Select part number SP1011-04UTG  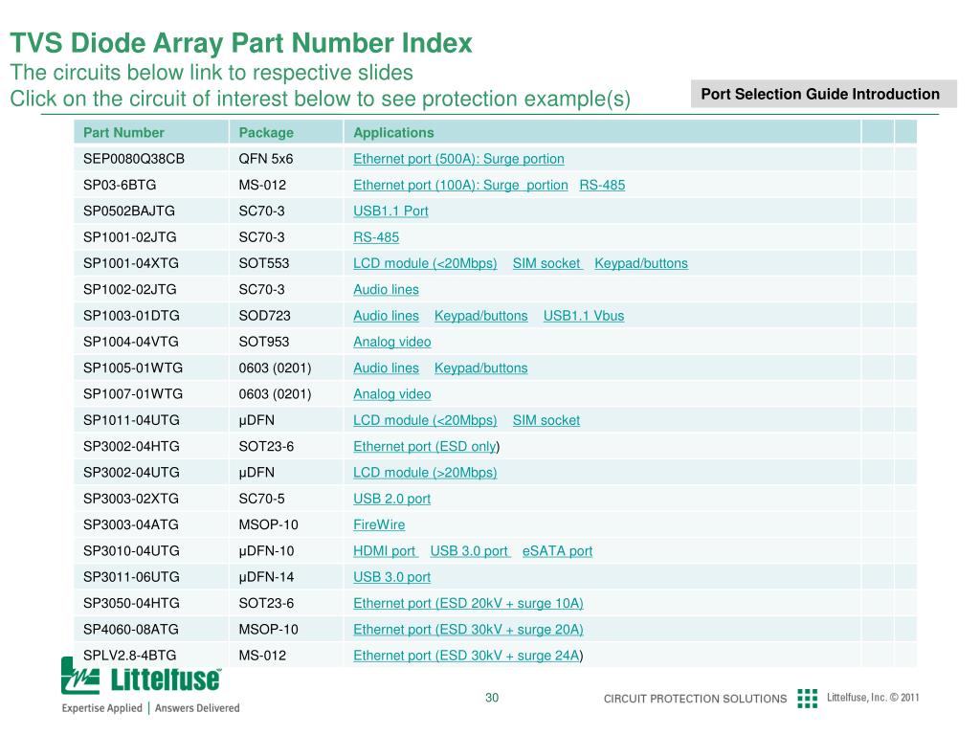(131, 421)
